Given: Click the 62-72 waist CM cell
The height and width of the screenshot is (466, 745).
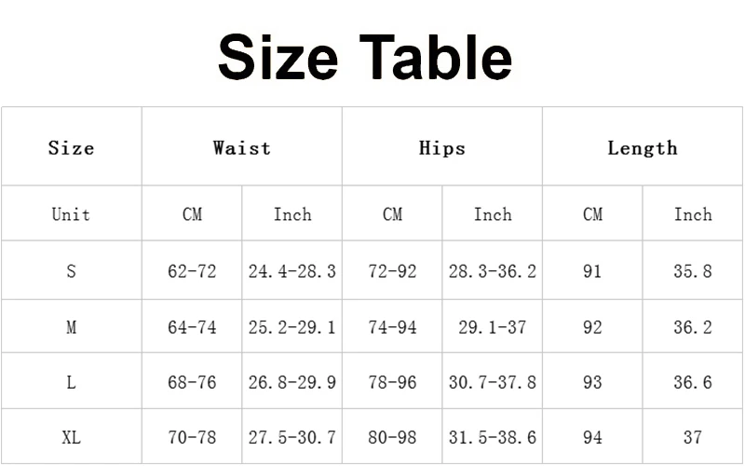Looking at the screenshot, I should coord(192,271).
